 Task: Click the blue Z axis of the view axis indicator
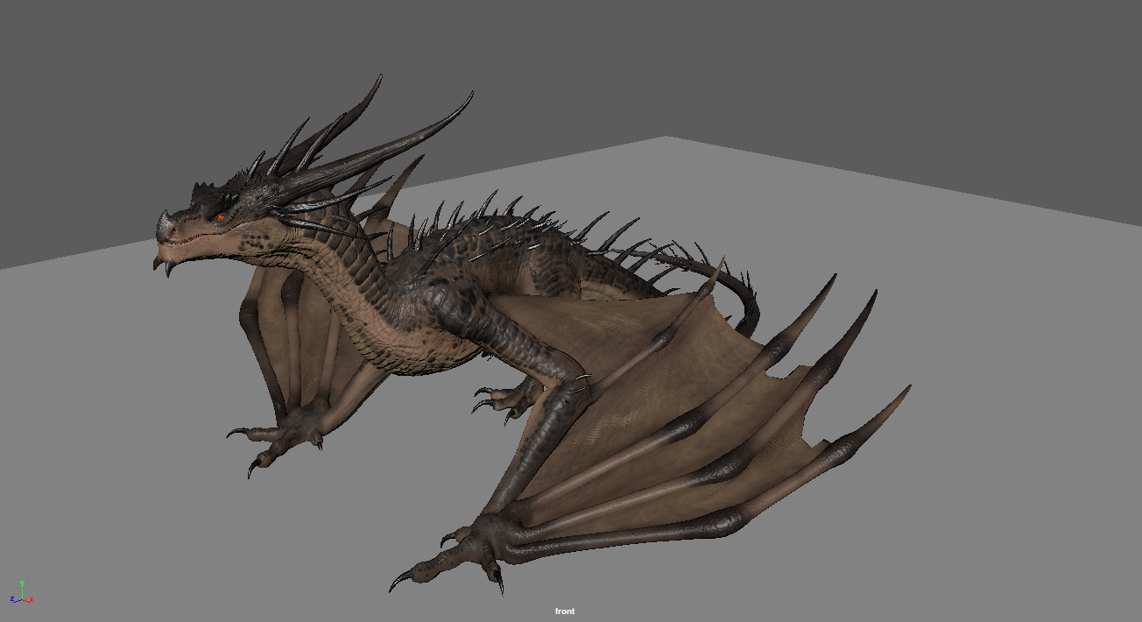tap(12, 599)
